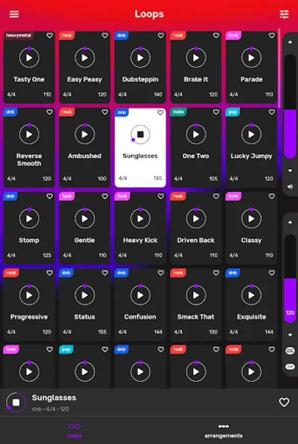
Task: Lower tempo with arrow below 120
Action: pyautogui.click(x=290, y=334)
